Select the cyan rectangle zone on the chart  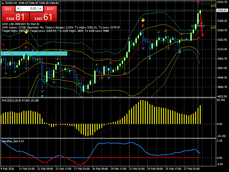tap(34, 53)
